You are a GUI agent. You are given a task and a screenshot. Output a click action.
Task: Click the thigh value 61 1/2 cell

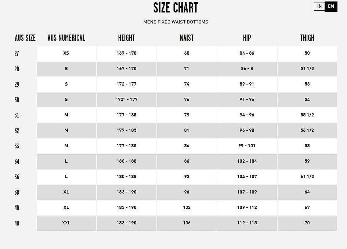click(307, 177)
